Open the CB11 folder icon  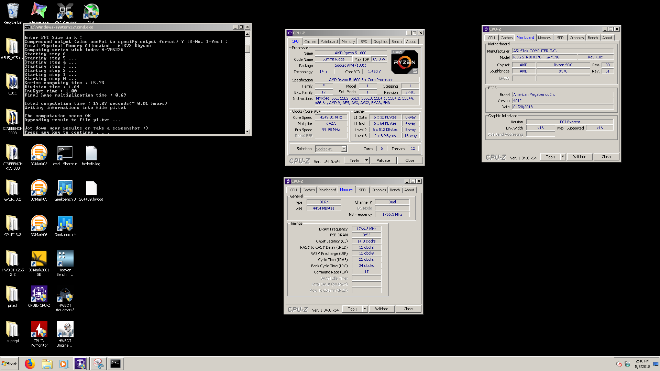pyautogui.click(x=12, y=84)
